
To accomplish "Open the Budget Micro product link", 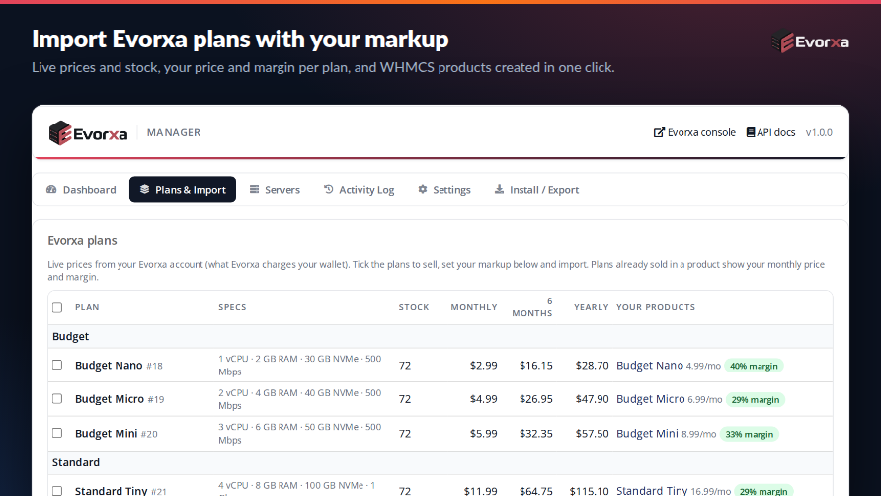I will (x=651, y=399).
